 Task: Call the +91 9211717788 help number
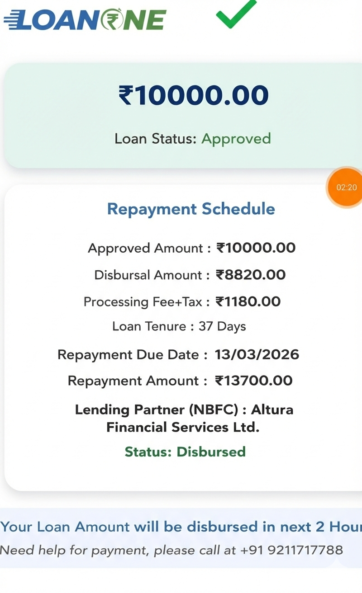pos(291,550)
